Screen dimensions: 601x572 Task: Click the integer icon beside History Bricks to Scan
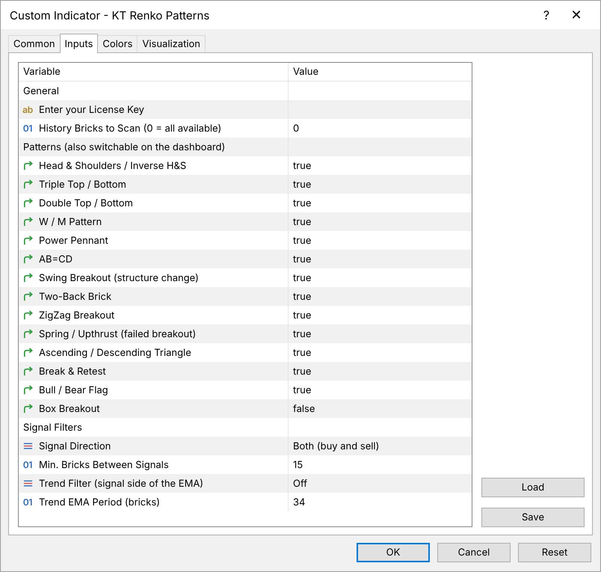point(28,128)
